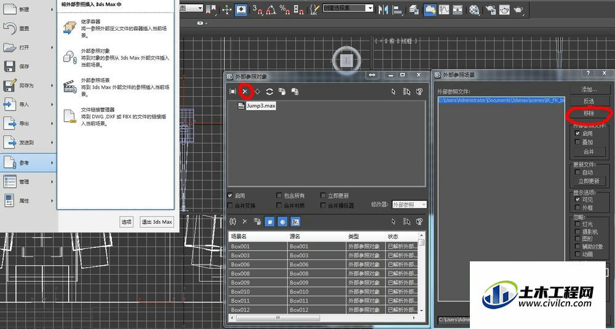The image size is (615, 329).
Task: Open the 修改器 外部参照 dropdown
Action: point(409,205)
